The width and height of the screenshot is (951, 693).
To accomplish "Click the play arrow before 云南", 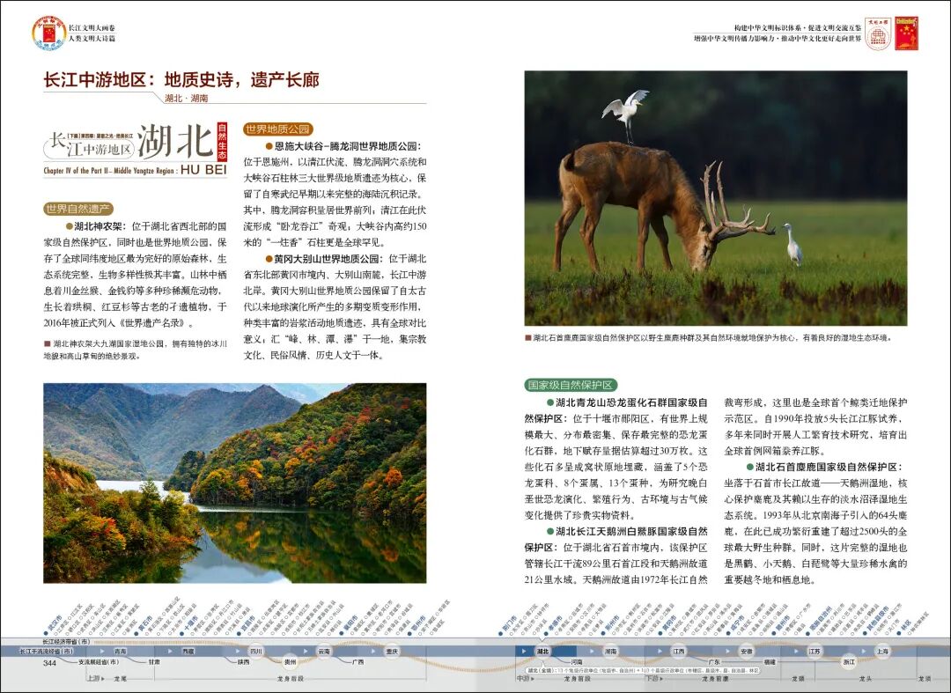I will pyautogui.click(x=306, y=651).
